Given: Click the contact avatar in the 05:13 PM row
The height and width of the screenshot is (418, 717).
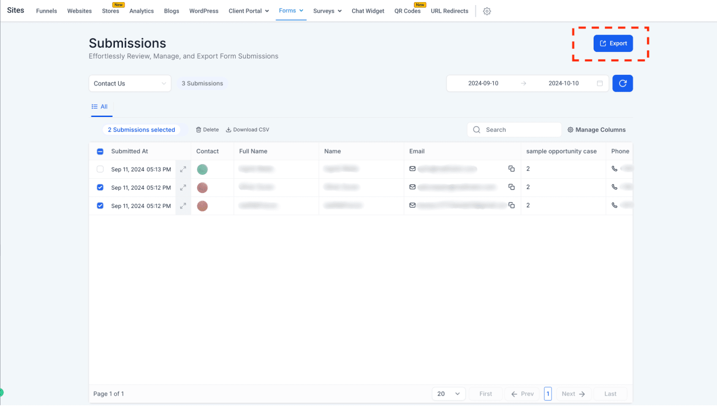Looking at the screenshot, I should coord(202,169).
